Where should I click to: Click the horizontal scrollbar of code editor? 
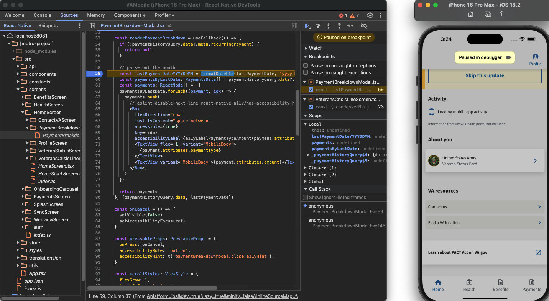click(152, 288)
